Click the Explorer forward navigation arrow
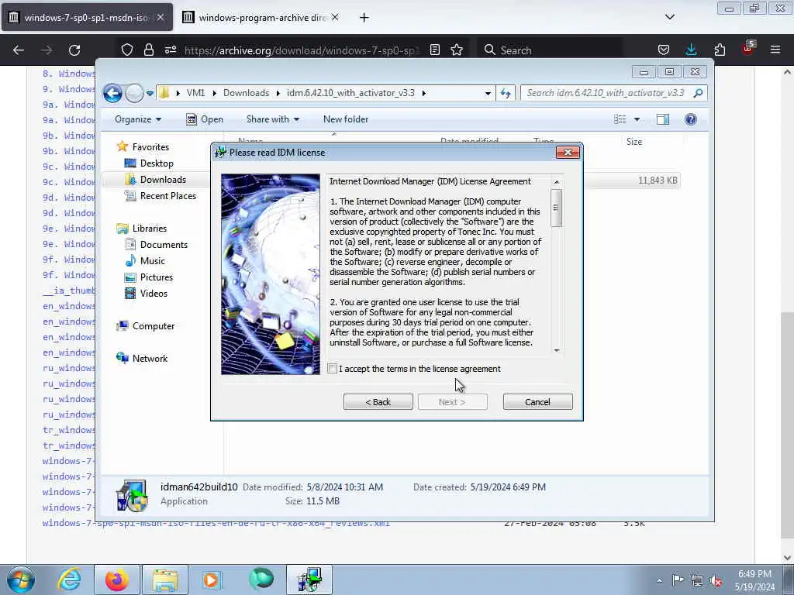The width and height of the screenshot is (794, 595). pos(134,93)
